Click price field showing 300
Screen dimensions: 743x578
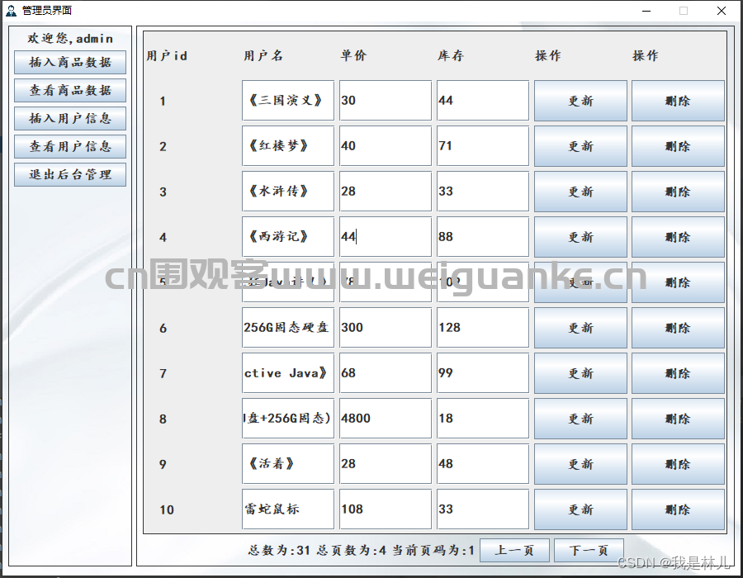tap(386, 328)
